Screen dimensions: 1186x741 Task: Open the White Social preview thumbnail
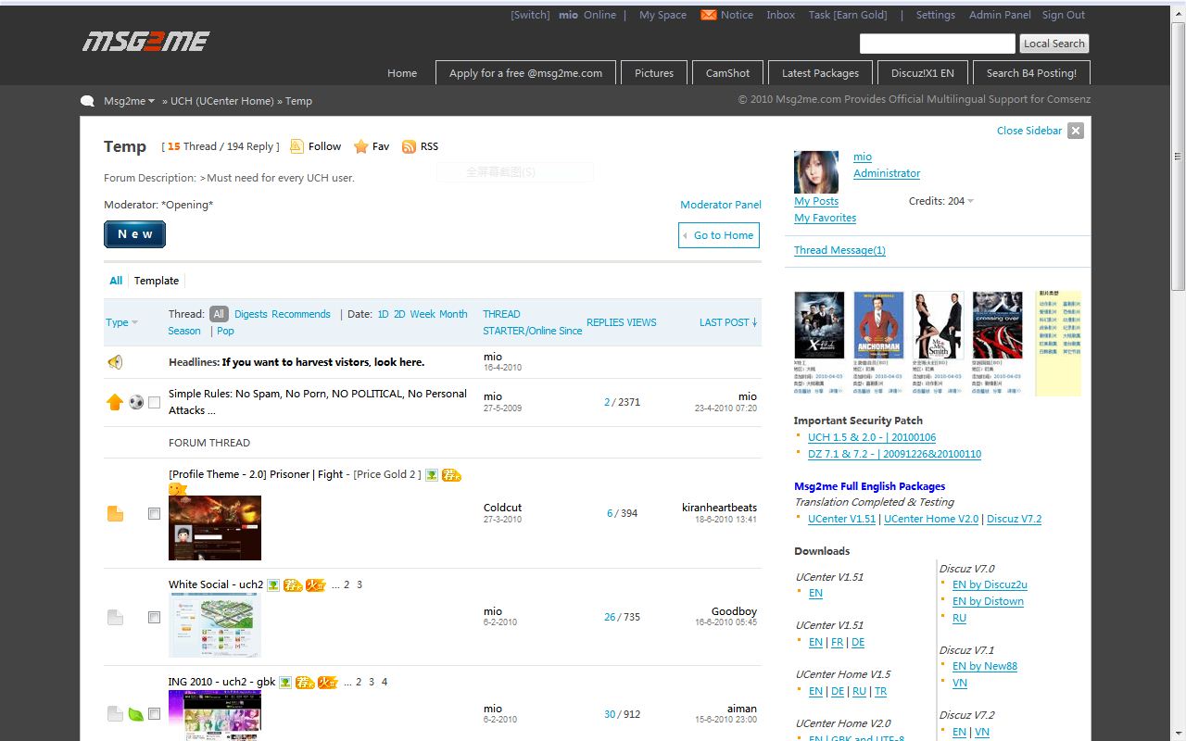click(x=215, y=625)
